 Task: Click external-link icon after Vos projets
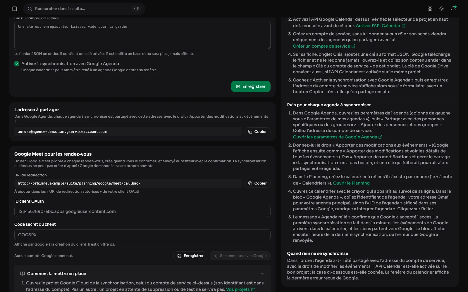[x=253, y=289]
